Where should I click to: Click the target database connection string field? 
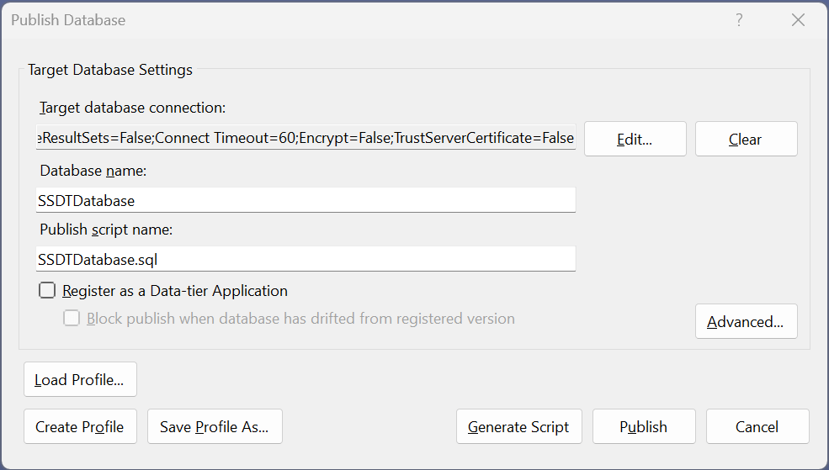tap(306, 137)
